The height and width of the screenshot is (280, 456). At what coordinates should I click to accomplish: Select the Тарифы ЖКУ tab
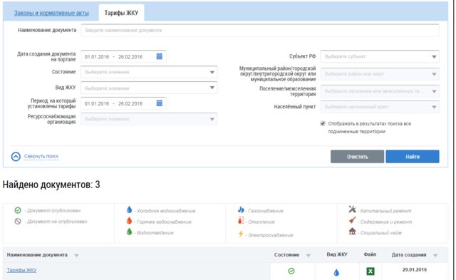click(121, 13)
